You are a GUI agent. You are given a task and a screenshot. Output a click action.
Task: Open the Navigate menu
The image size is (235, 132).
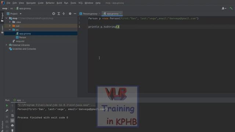point(31,3)
